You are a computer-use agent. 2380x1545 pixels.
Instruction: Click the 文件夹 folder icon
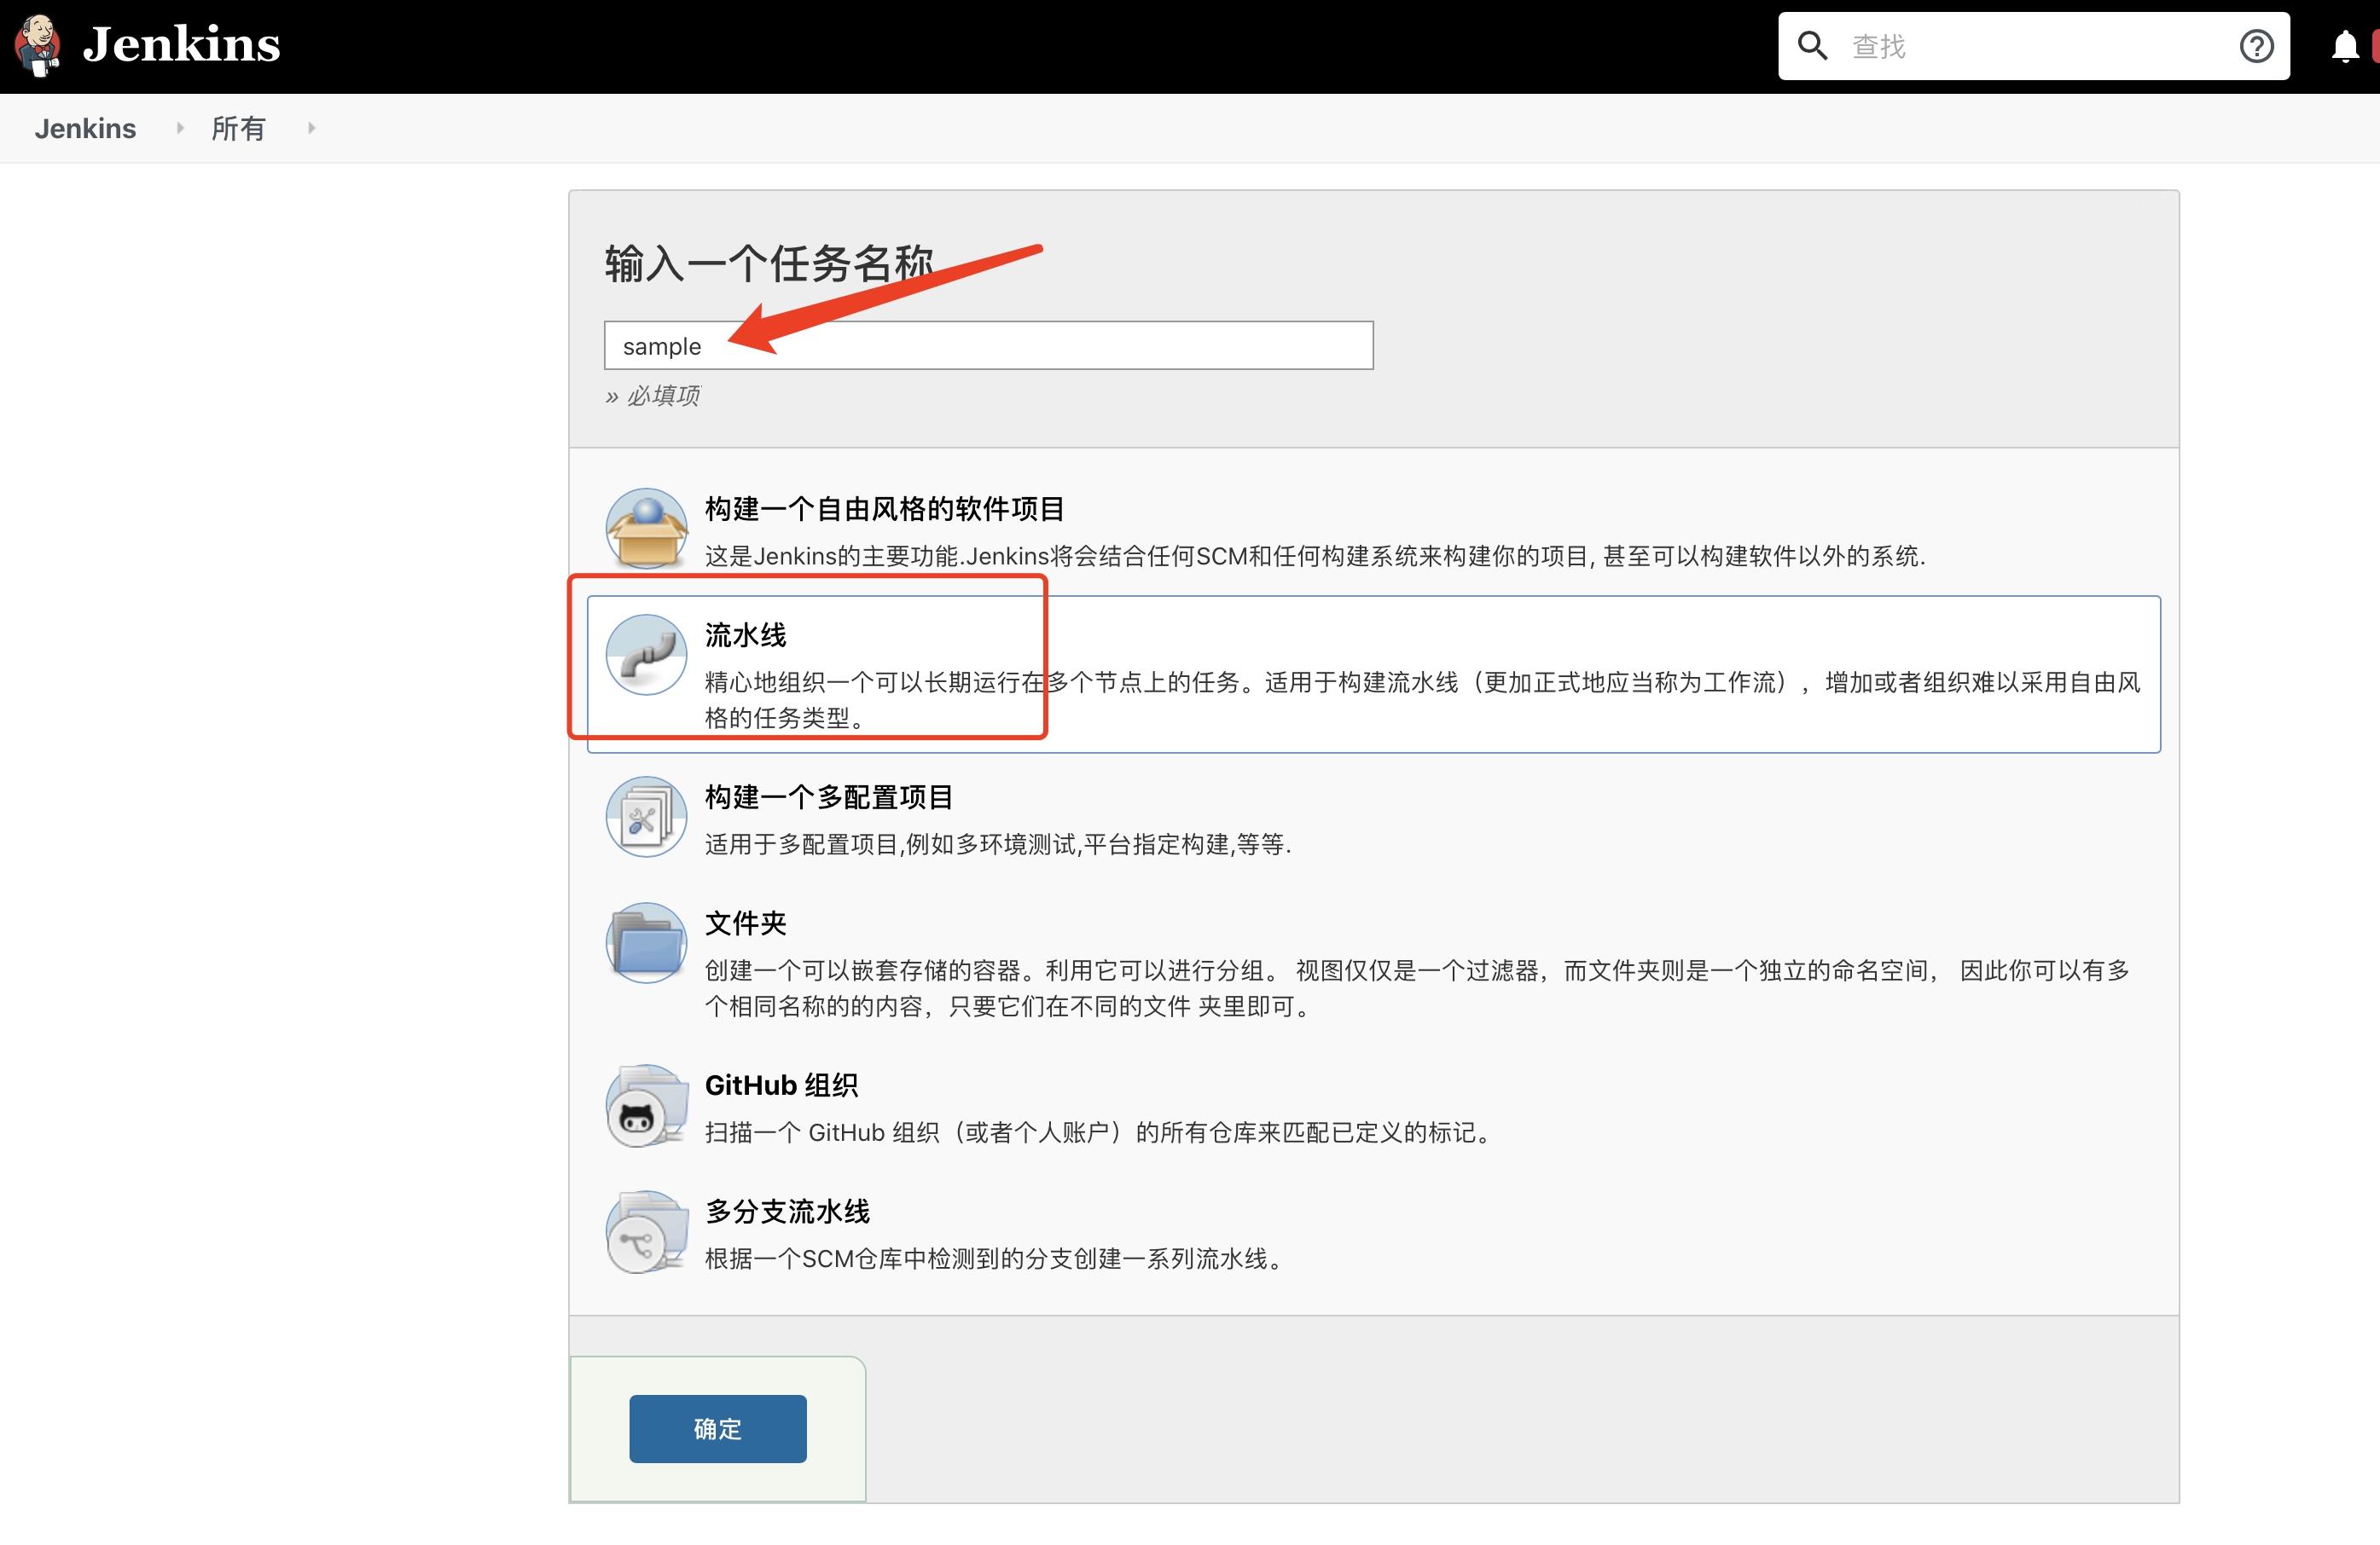tap(645, 942)
